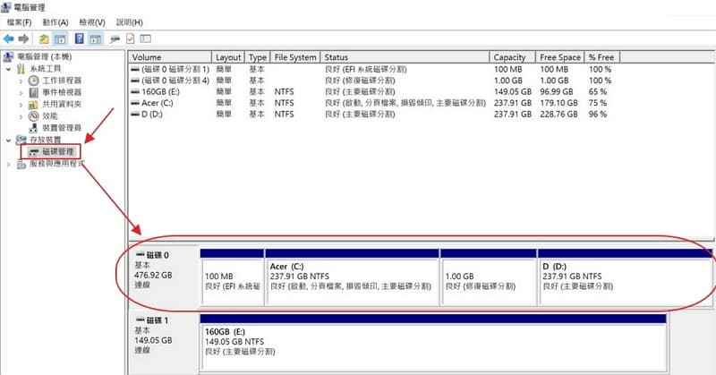Open the 說明(H) menu
Image resolution: width=716 pixels, height=375 pixels.
(129, 22)
